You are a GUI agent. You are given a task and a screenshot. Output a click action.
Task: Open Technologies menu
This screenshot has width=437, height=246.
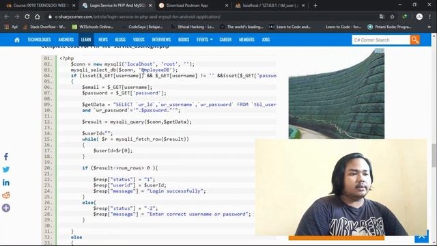pos(39,40)
